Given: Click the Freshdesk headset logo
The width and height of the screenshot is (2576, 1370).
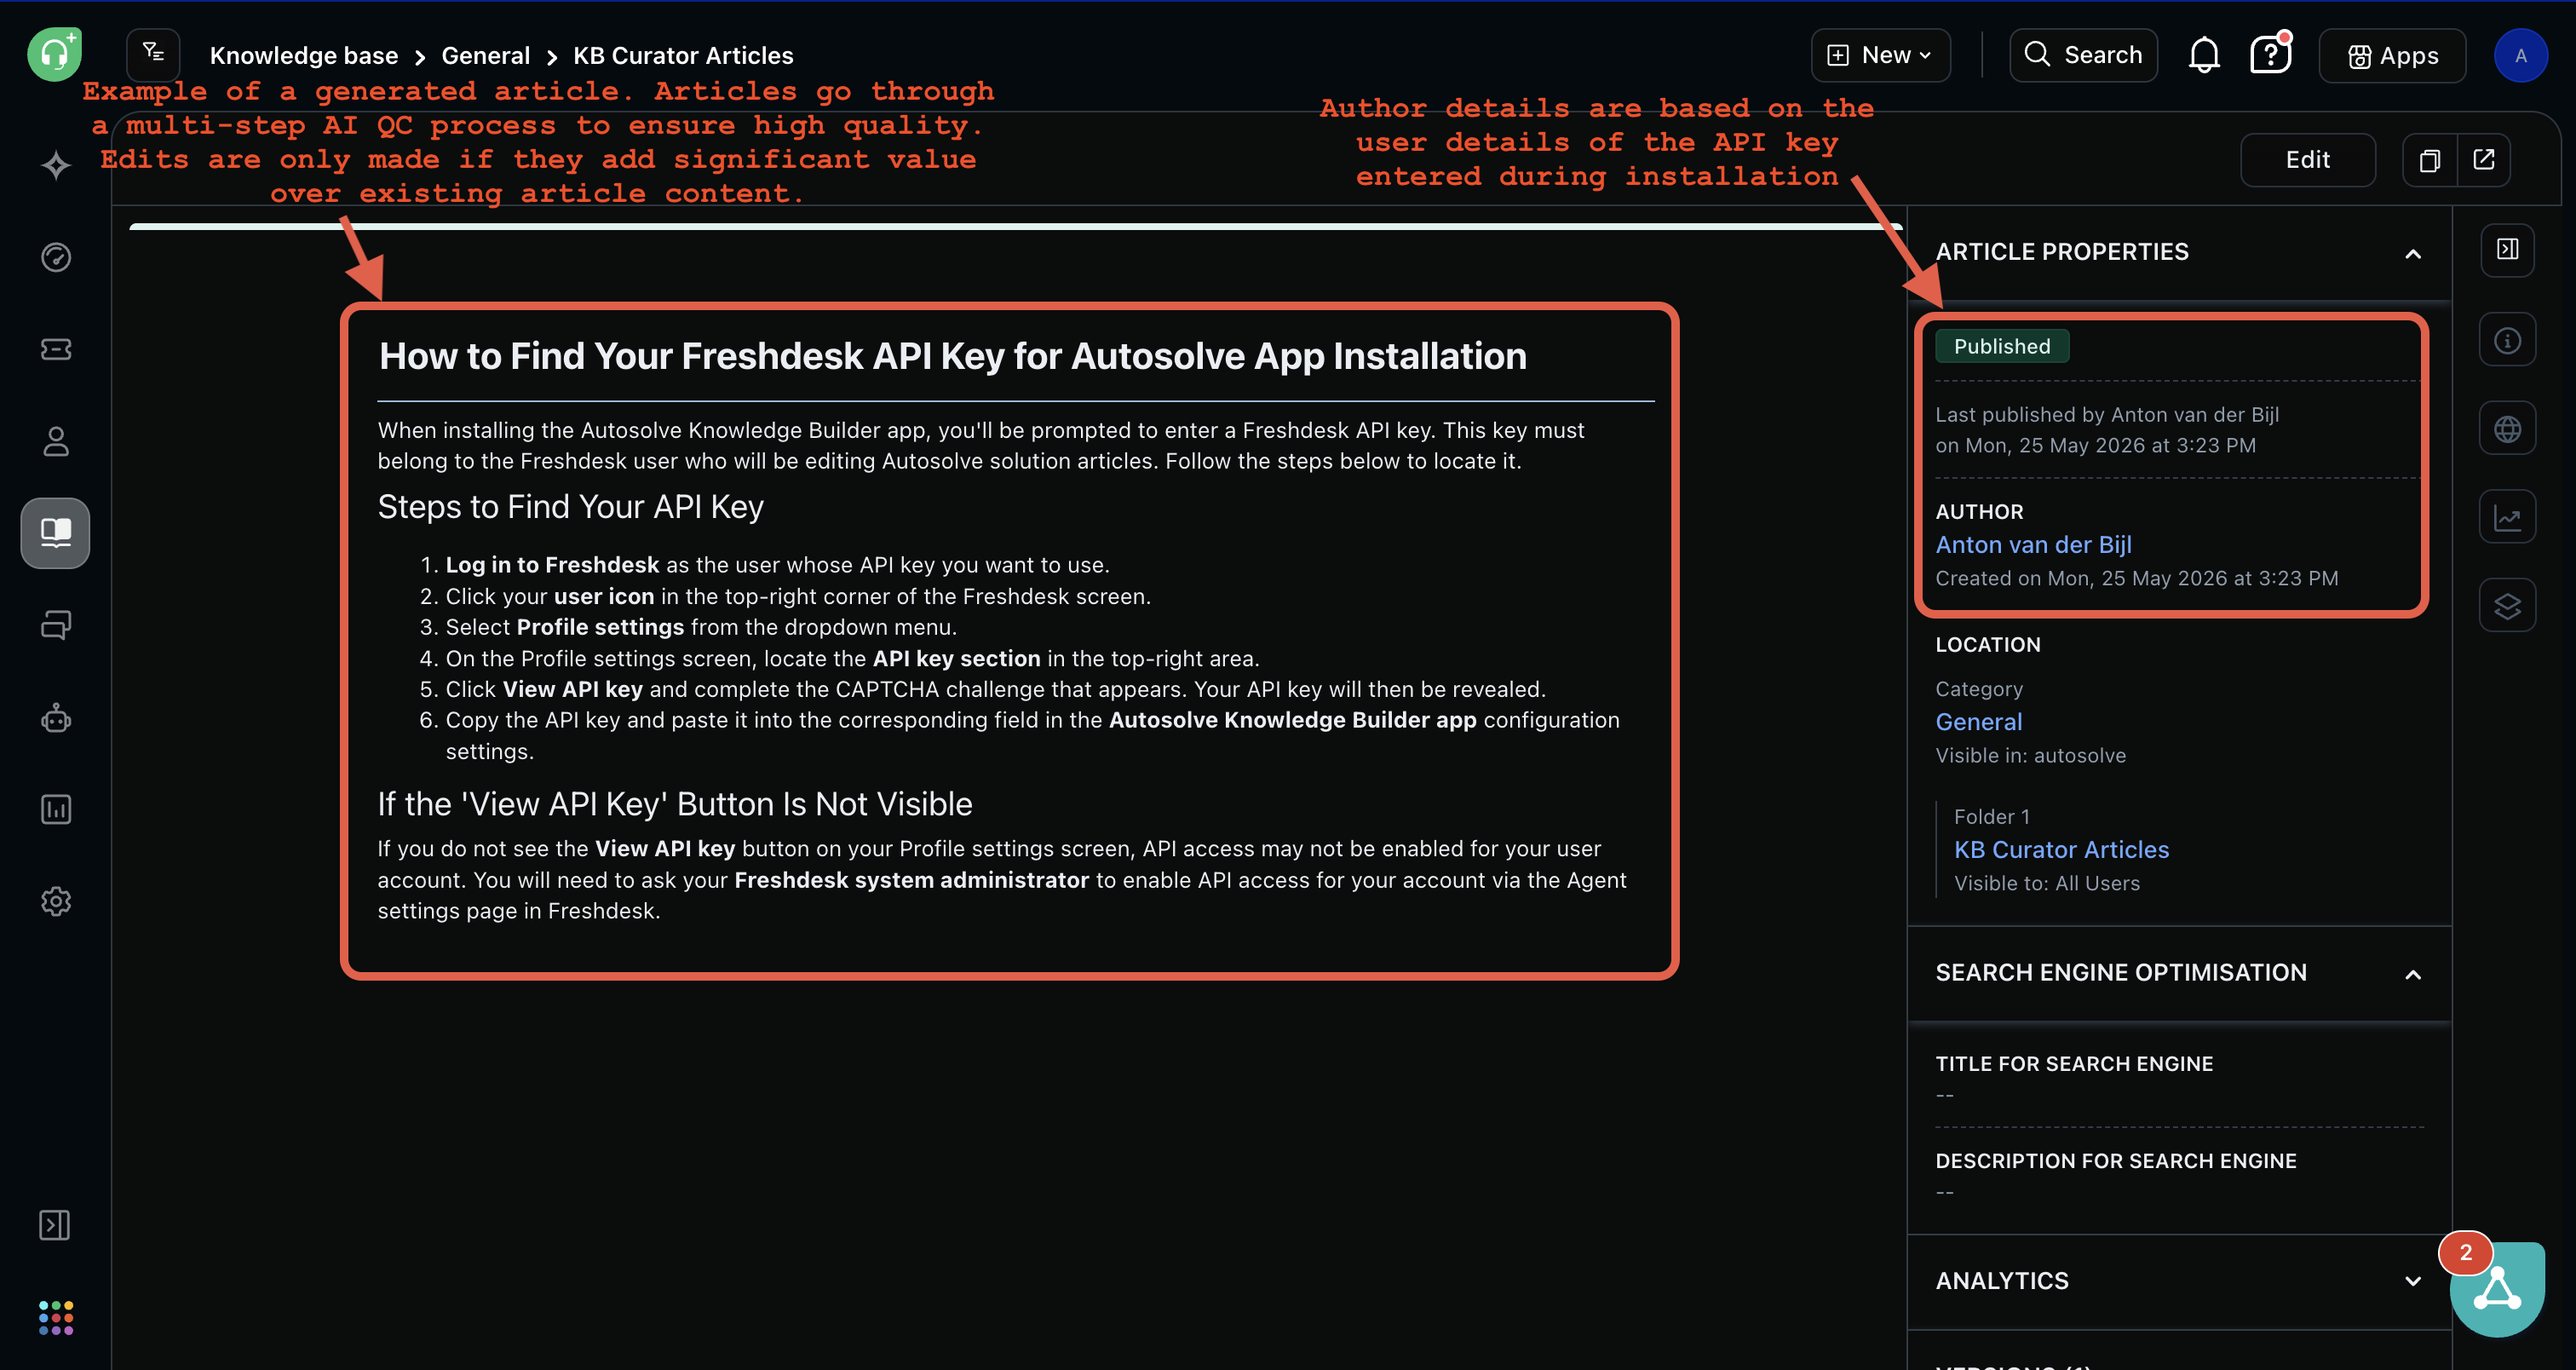Looking at the screenshot, I should 54,54.
